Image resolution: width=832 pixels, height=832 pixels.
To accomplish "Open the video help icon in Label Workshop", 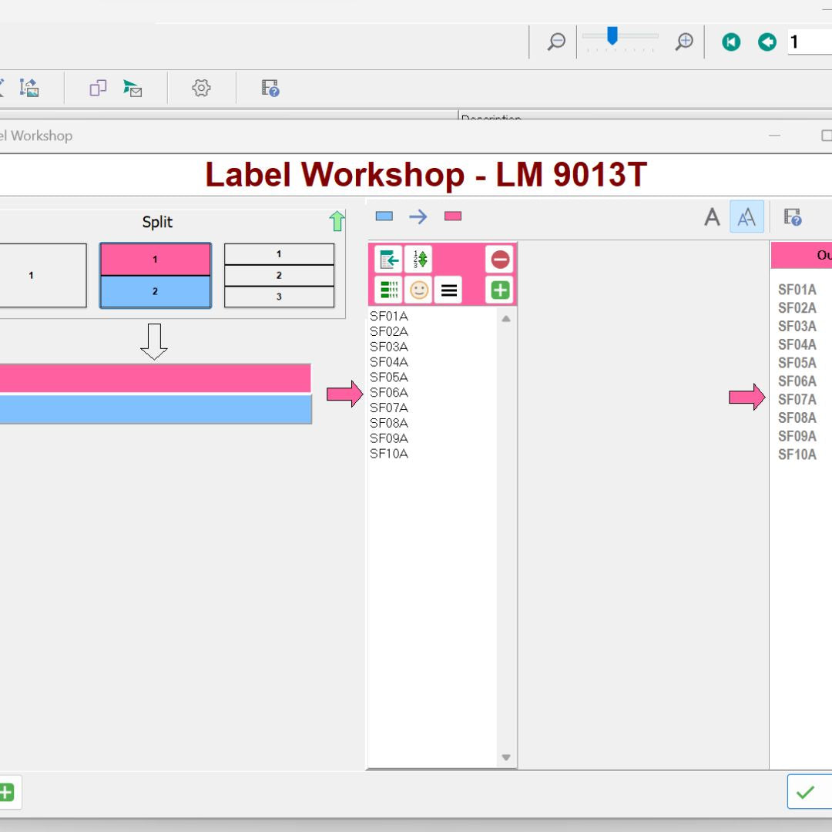I will 793,218.
